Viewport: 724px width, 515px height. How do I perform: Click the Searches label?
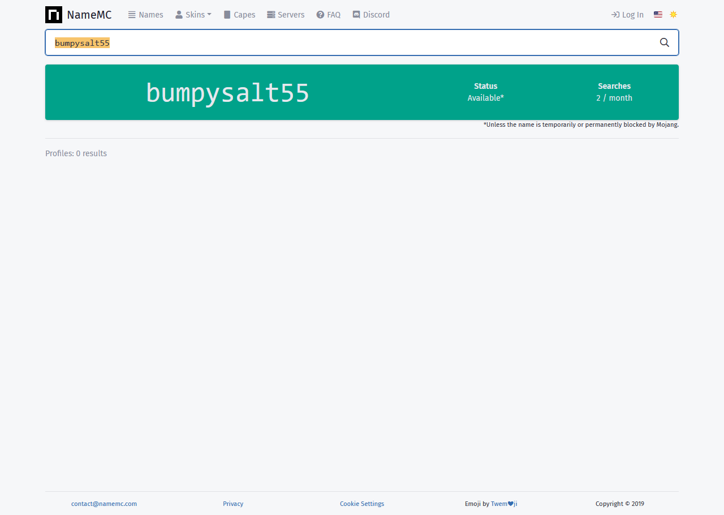pos(614,86)
